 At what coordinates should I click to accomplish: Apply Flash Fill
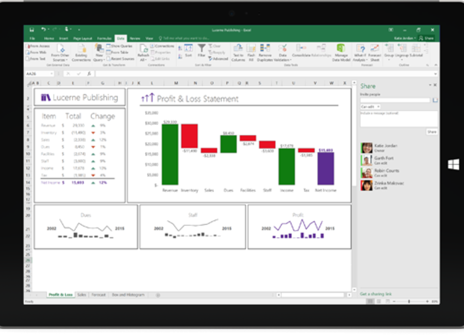tap(251, 53)
